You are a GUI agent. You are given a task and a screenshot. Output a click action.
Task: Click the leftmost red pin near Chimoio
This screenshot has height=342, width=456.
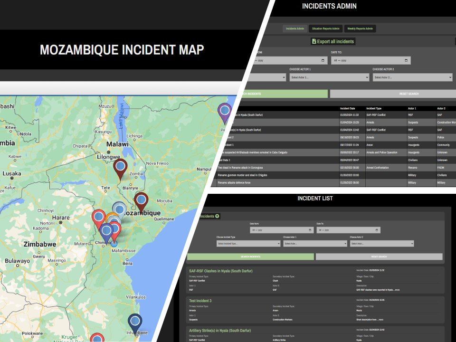tap(99, 218)
